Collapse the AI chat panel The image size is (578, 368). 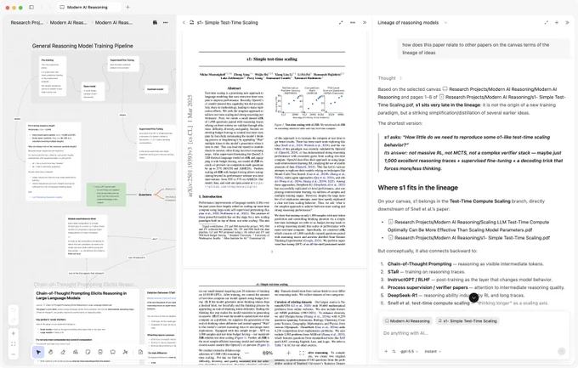(567, 22)
